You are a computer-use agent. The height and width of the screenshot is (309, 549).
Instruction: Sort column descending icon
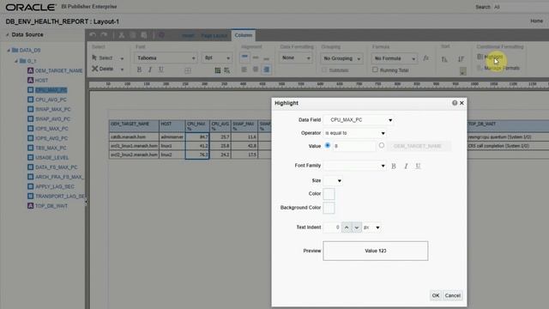tap(462, 59)
